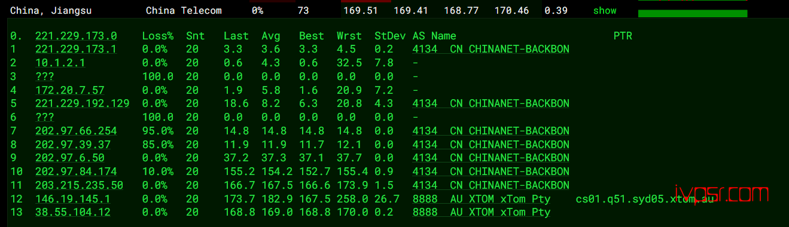Select the 169.41 average in summary row

pyautogui.click(x=411, y=11)
